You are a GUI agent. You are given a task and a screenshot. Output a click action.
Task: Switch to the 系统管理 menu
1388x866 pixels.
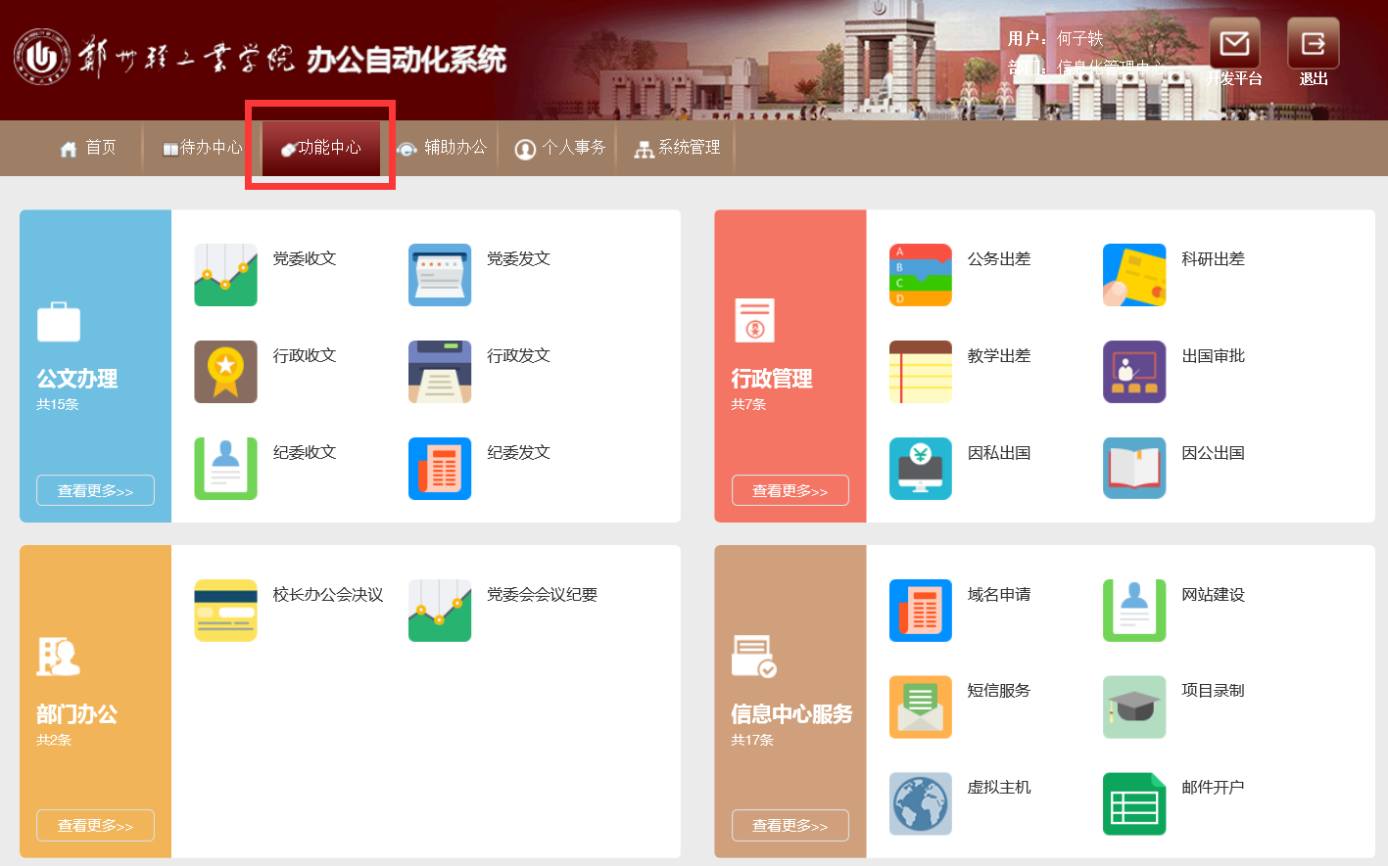point(678,148)
